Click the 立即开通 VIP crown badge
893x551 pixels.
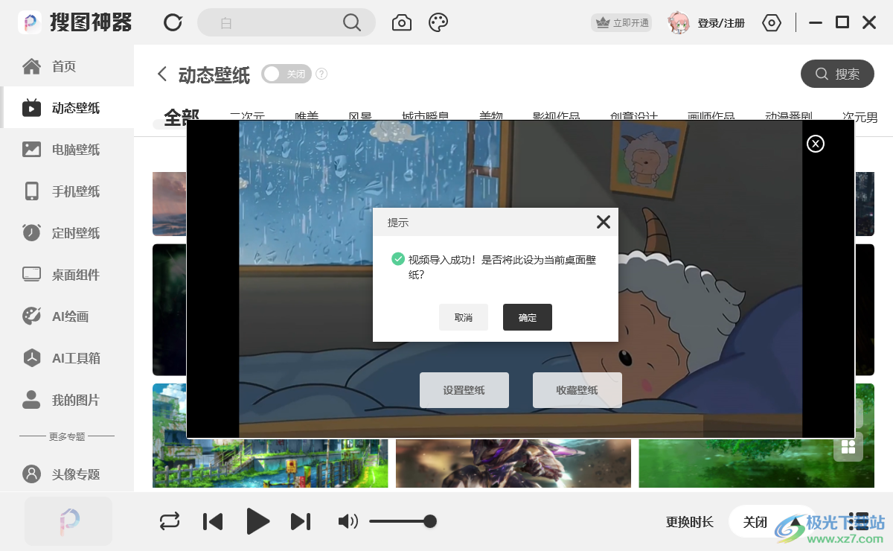[x=621, y=23]
